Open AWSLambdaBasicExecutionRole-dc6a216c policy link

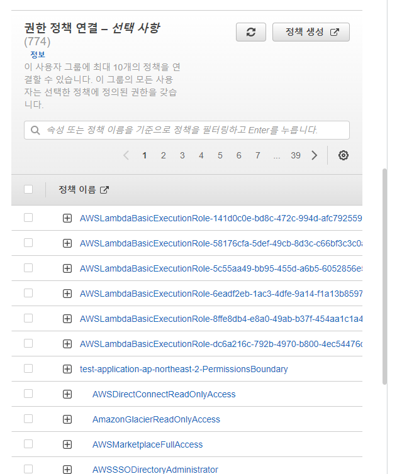point(221,344)
